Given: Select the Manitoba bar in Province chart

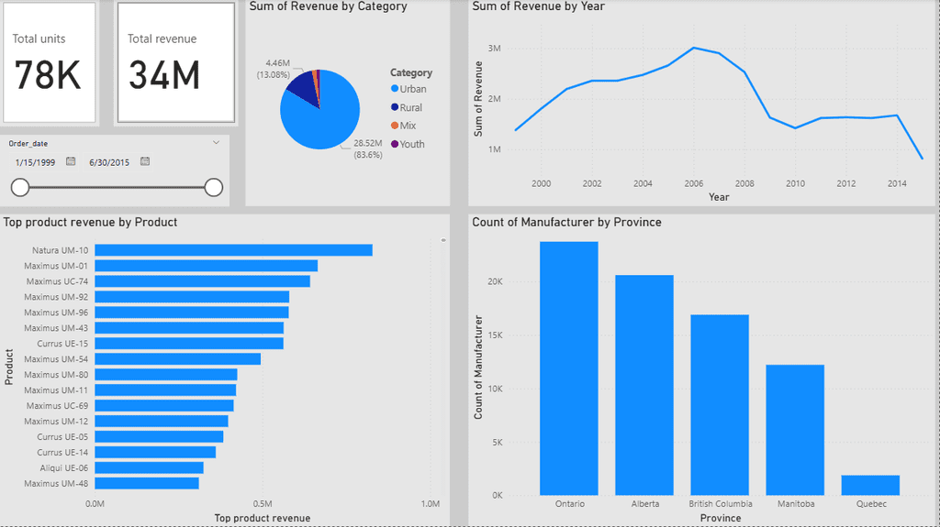Looking at the screenshot, I should click(x=795, y=430).
